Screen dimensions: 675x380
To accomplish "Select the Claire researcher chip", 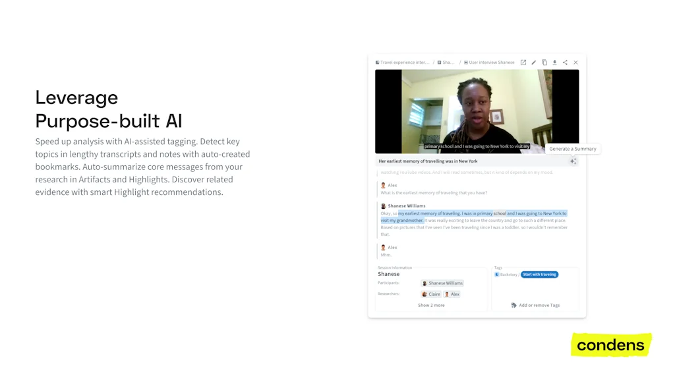I will point(431,294).
